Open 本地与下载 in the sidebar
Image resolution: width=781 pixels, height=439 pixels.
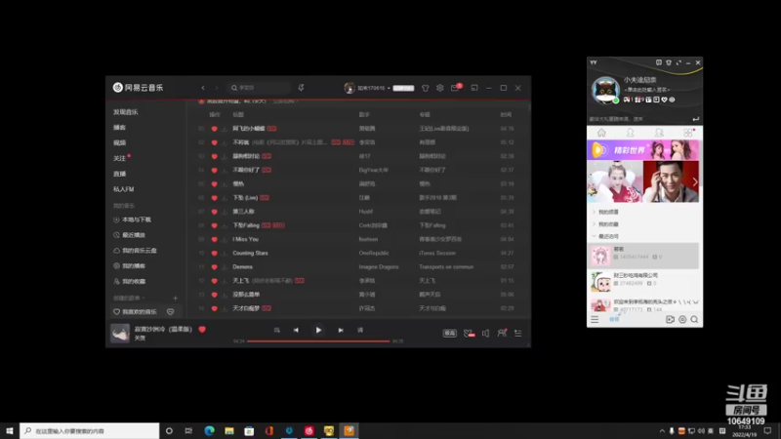pyautogui.click(x=132, y=219)
